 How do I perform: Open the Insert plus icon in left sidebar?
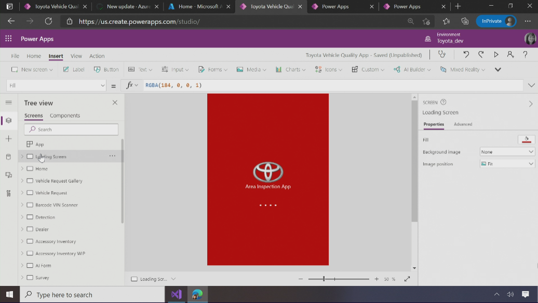point(9,139)
